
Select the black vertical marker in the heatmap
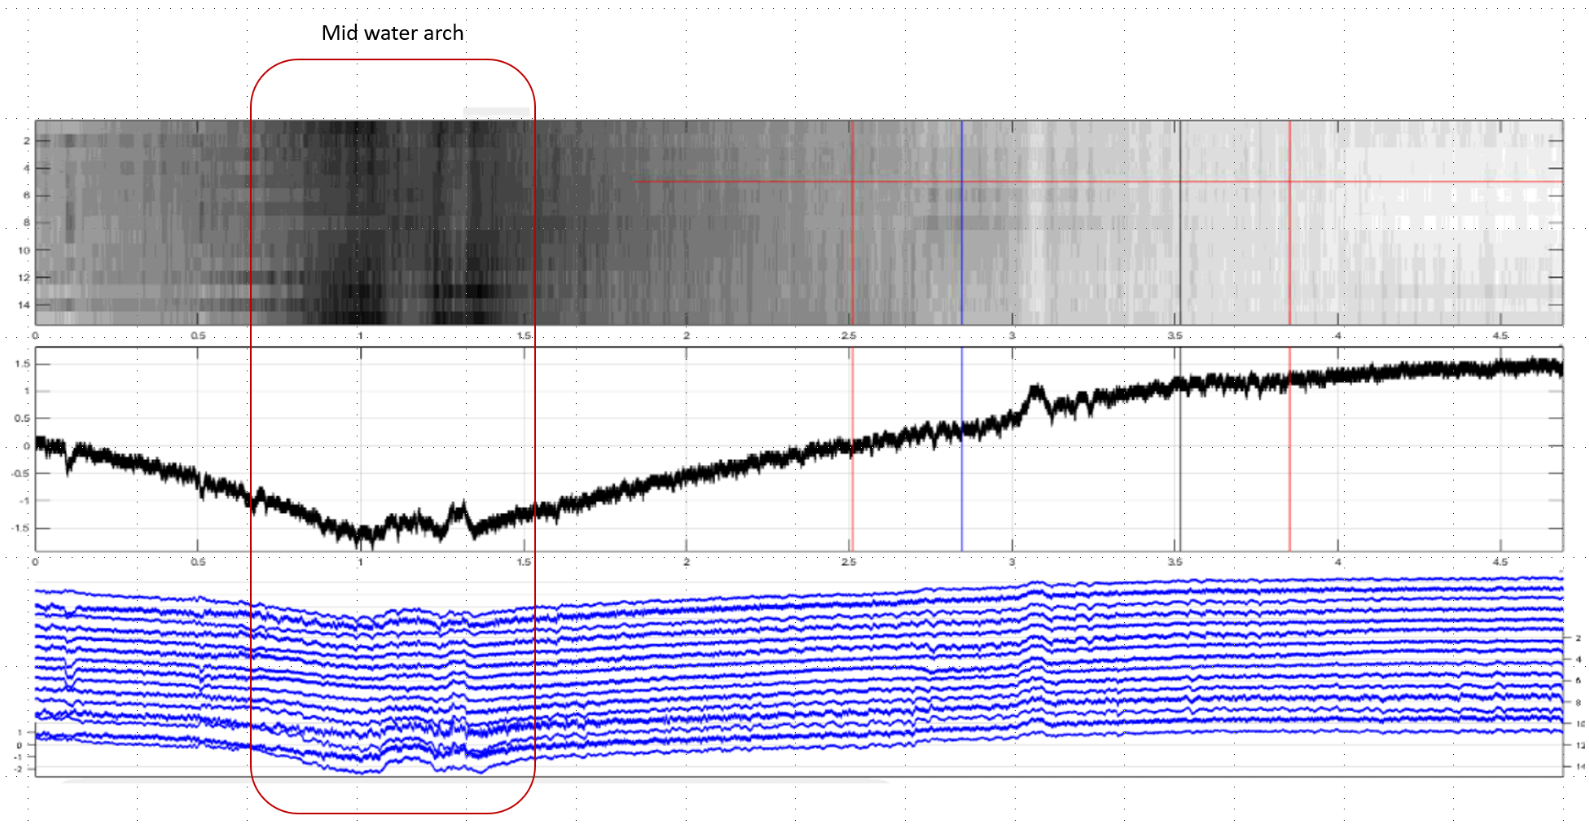[x=1180, y=244]
